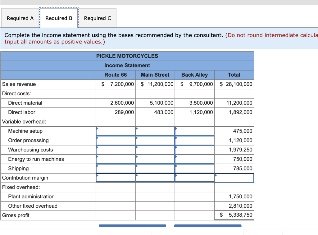
Task: Select the Required B tab
Action: [x=59, y=18]
